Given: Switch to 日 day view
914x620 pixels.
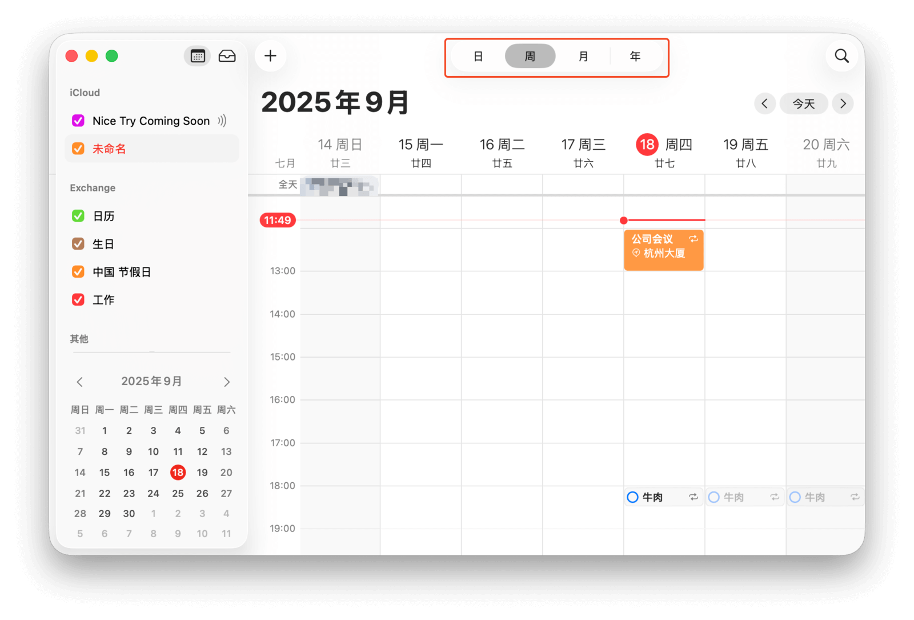Looking at the screenshot, I should [x=478, y=57].
